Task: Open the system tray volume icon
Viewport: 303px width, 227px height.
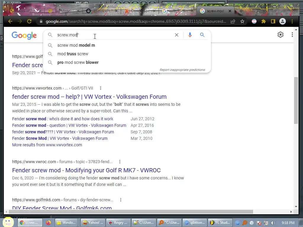Action: pyautogui.click(x=273, y=223)
